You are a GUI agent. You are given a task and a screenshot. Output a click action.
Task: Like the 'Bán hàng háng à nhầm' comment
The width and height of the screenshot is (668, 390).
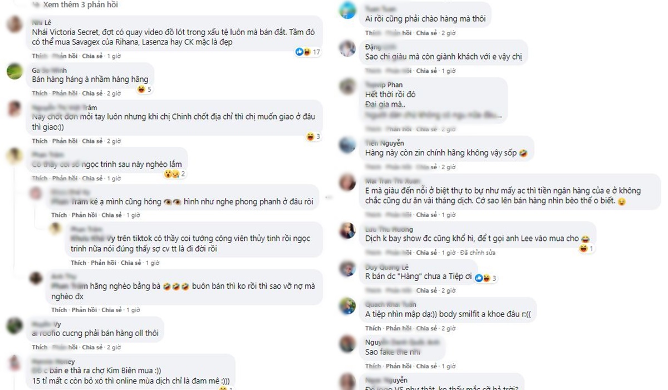point(40,93)
